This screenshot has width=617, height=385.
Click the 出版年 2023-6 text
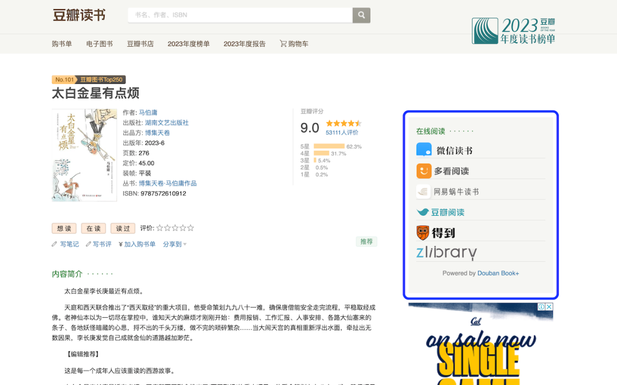(x=143, y=143)
